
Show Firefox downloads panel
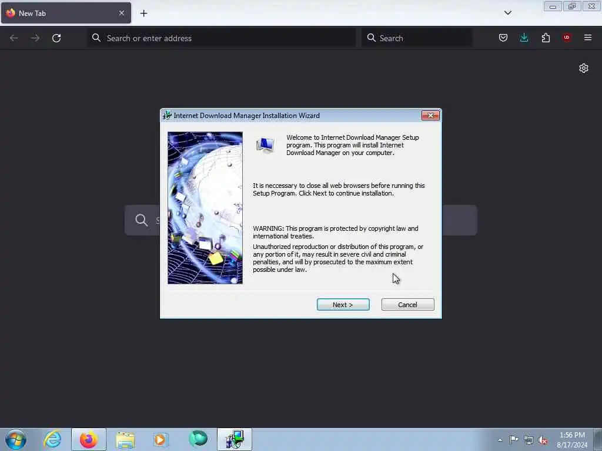[524, 38]
